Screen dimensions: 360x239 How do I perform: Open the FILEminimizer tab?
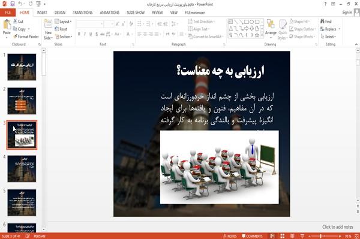click(195, 13)
